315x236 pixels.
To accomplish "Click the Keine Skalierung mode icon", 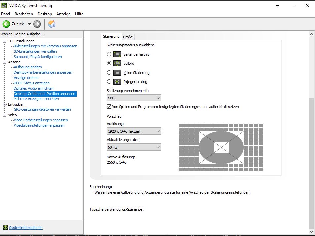I will 117,73.
